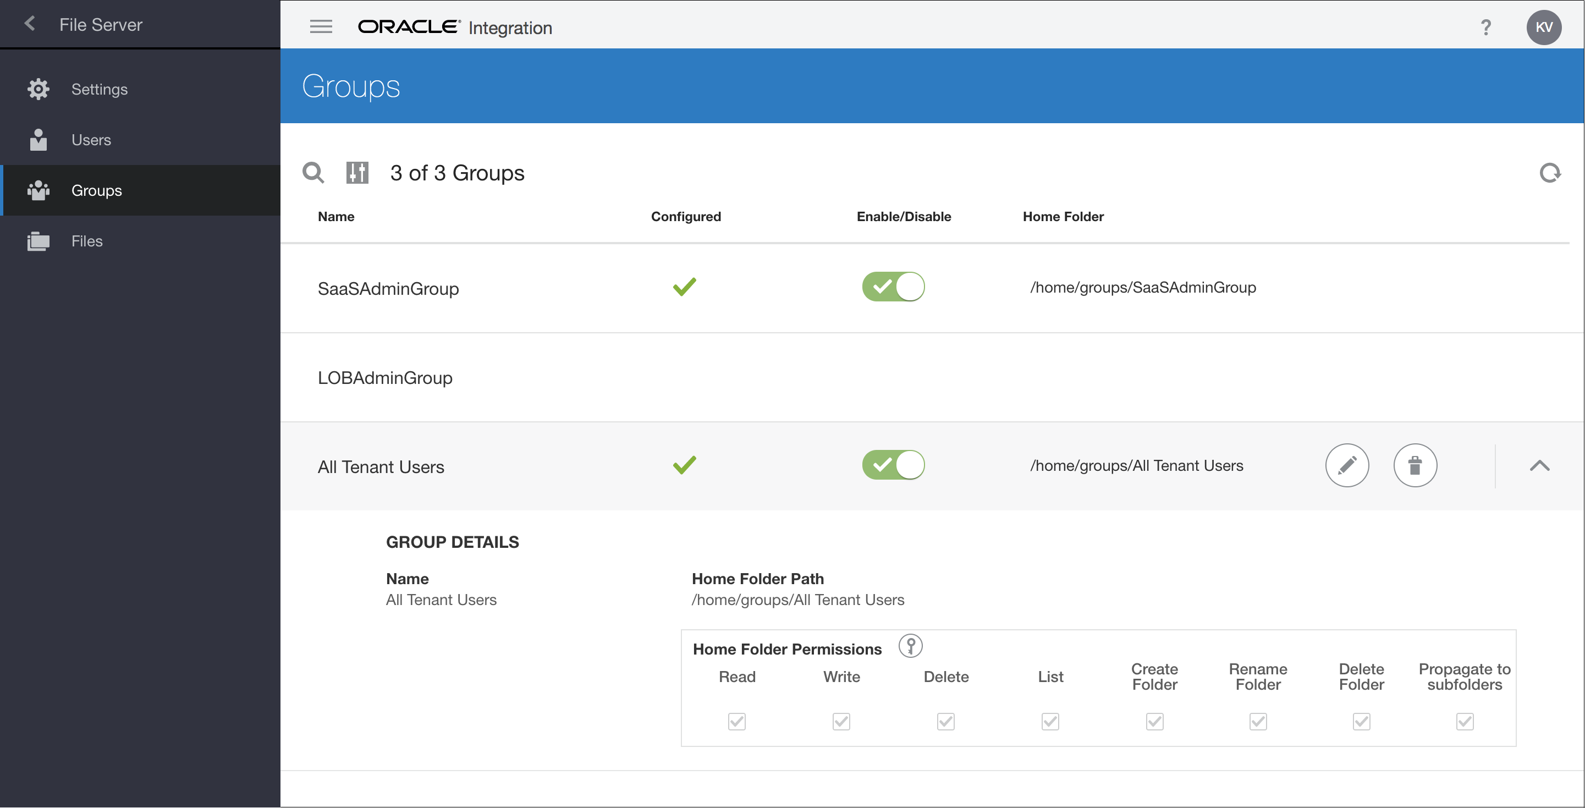Select the SaaSAdminGroup name
The width and height of the screenshot is (1585, 808).
click(388, 289)
